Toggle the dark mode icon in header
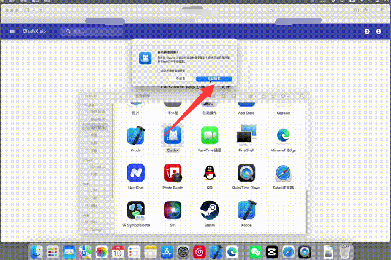Viewport: 391px width, 260px height. point(366,31)
